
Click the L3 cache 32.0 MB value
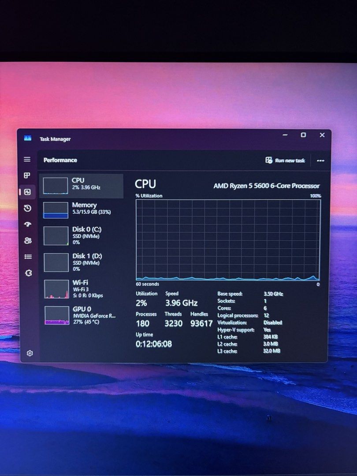pyautogui.click(x=271, y=351)
